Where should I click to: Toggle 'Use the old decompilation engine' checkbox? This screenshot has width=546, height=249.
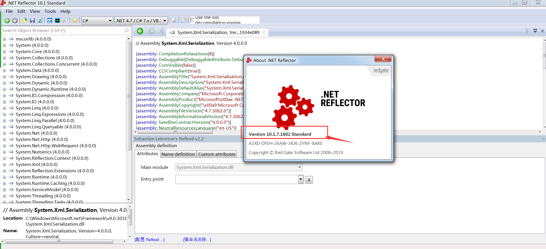click(x=193, y=20)
